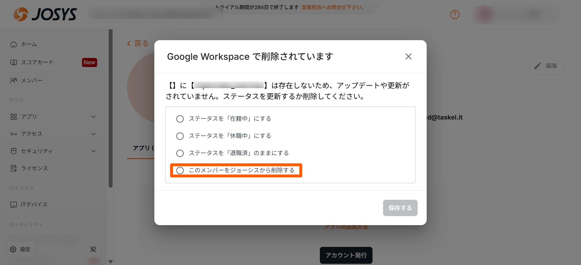Select the status「在籍中」radio option
This screenshot has height=265, width=581.
coord(180,119)
